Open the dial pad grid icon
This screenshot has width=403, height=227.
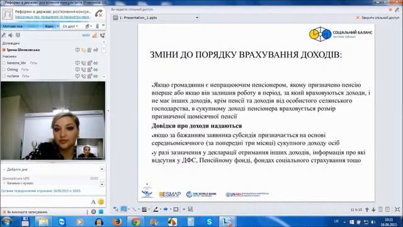click(x=18, y=35)
